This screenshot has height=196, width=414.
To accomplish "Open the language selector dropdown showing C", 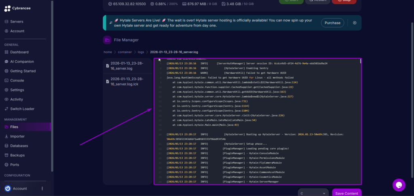I will [x=314, y=193].
